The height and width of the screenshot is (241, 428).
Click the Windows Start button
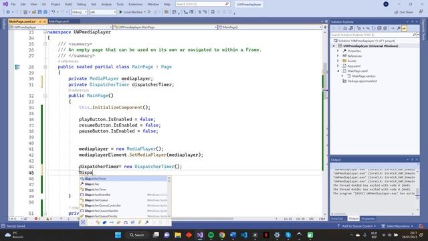pos(118,235)
